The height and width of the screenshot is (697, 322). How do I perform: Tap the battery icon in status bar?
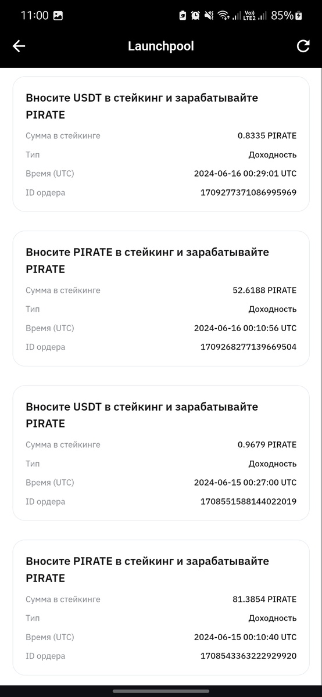point(299,16)
